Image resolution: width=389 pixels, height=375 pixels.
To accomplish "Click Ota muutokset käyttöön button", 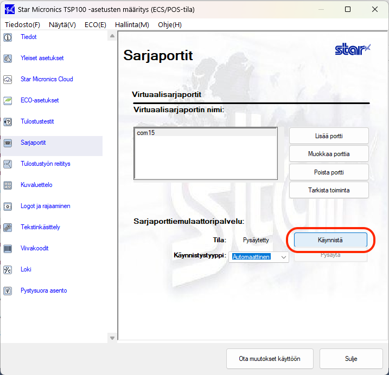I will click(x=270, y=359).
